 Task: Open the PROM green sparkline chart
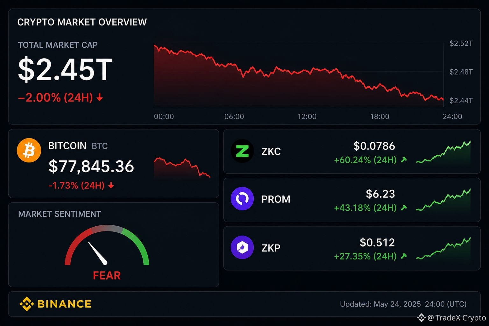443,201
